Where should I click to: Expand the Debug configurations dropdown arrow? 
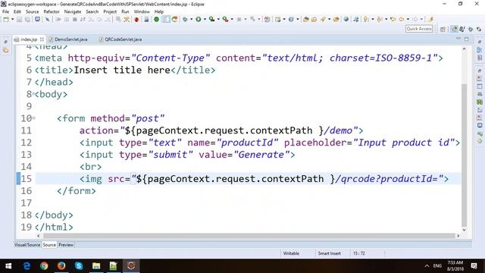pos(191,20)
